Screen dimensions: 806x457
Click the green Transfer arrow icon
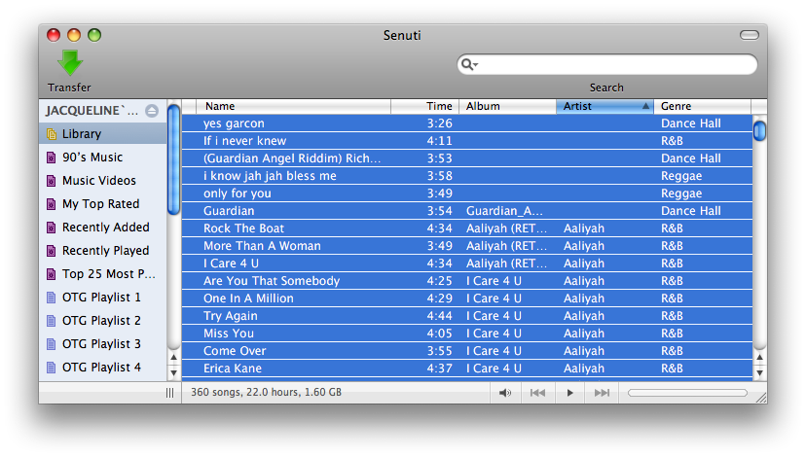[x=70, y=62]
